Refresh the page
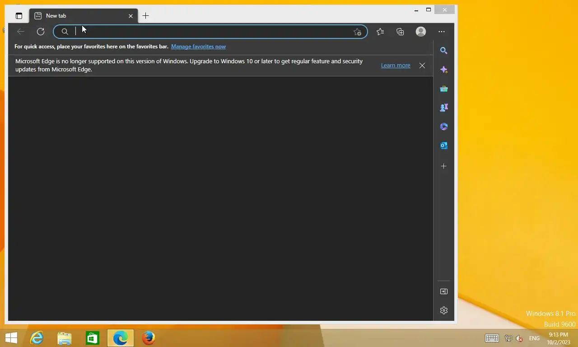Image resolution: width=578 pixels, height=347 pixels. 41,32
